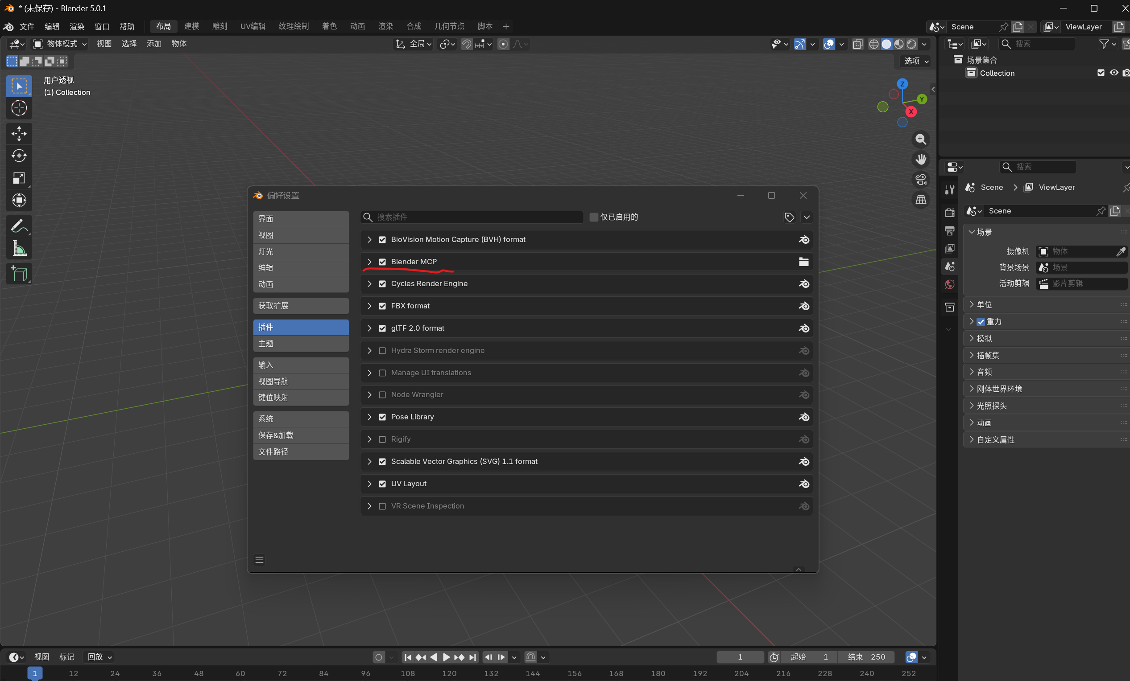Click the zoom magnifier in the viewport
Image resolution: width=1130 pixels, height=681 pixels.
click(x=920, y=139)
